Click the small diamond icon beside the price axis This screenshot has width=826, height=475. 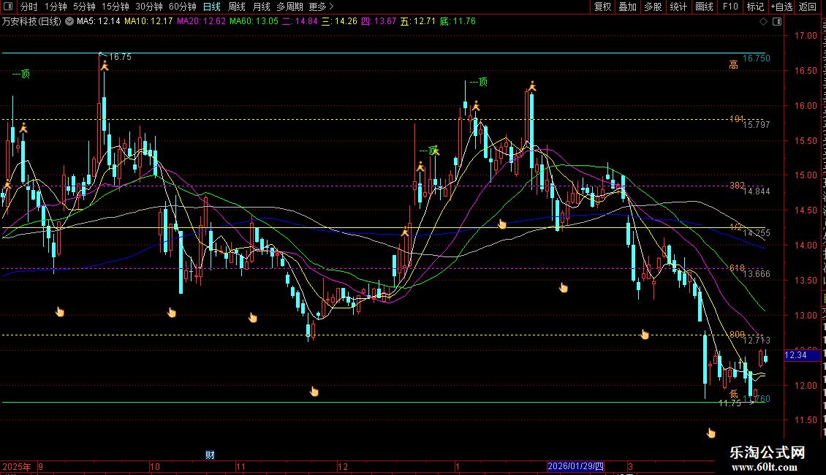tap(765, 22)
